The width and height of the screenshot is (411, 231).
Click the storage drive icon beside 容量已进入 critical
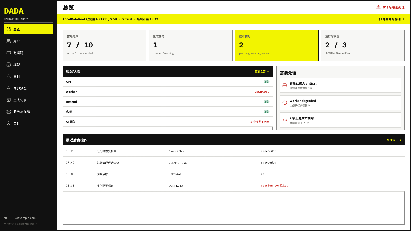coord(285,85)
